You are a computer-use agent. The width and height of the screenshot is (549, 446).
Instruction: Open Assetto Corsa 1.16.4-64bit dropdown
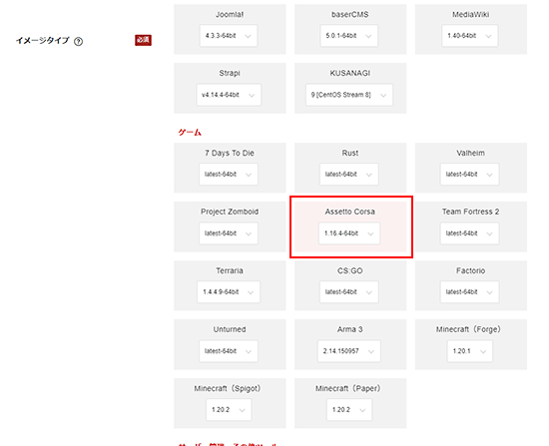(x=349, y=233)
